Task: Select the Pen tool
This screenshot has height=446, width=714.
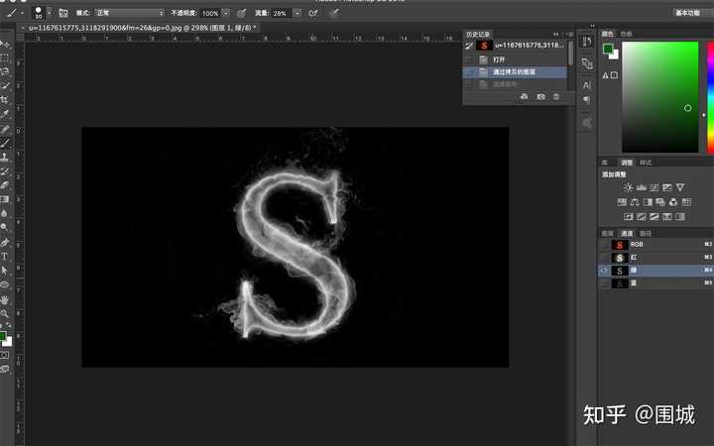Action: [x=5, y=242]
